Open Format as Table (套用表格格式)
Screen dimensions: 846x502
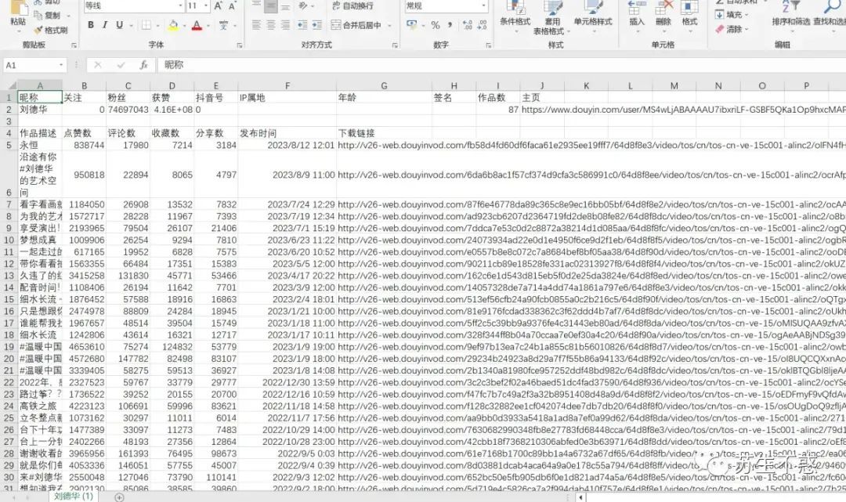(552, 18)
